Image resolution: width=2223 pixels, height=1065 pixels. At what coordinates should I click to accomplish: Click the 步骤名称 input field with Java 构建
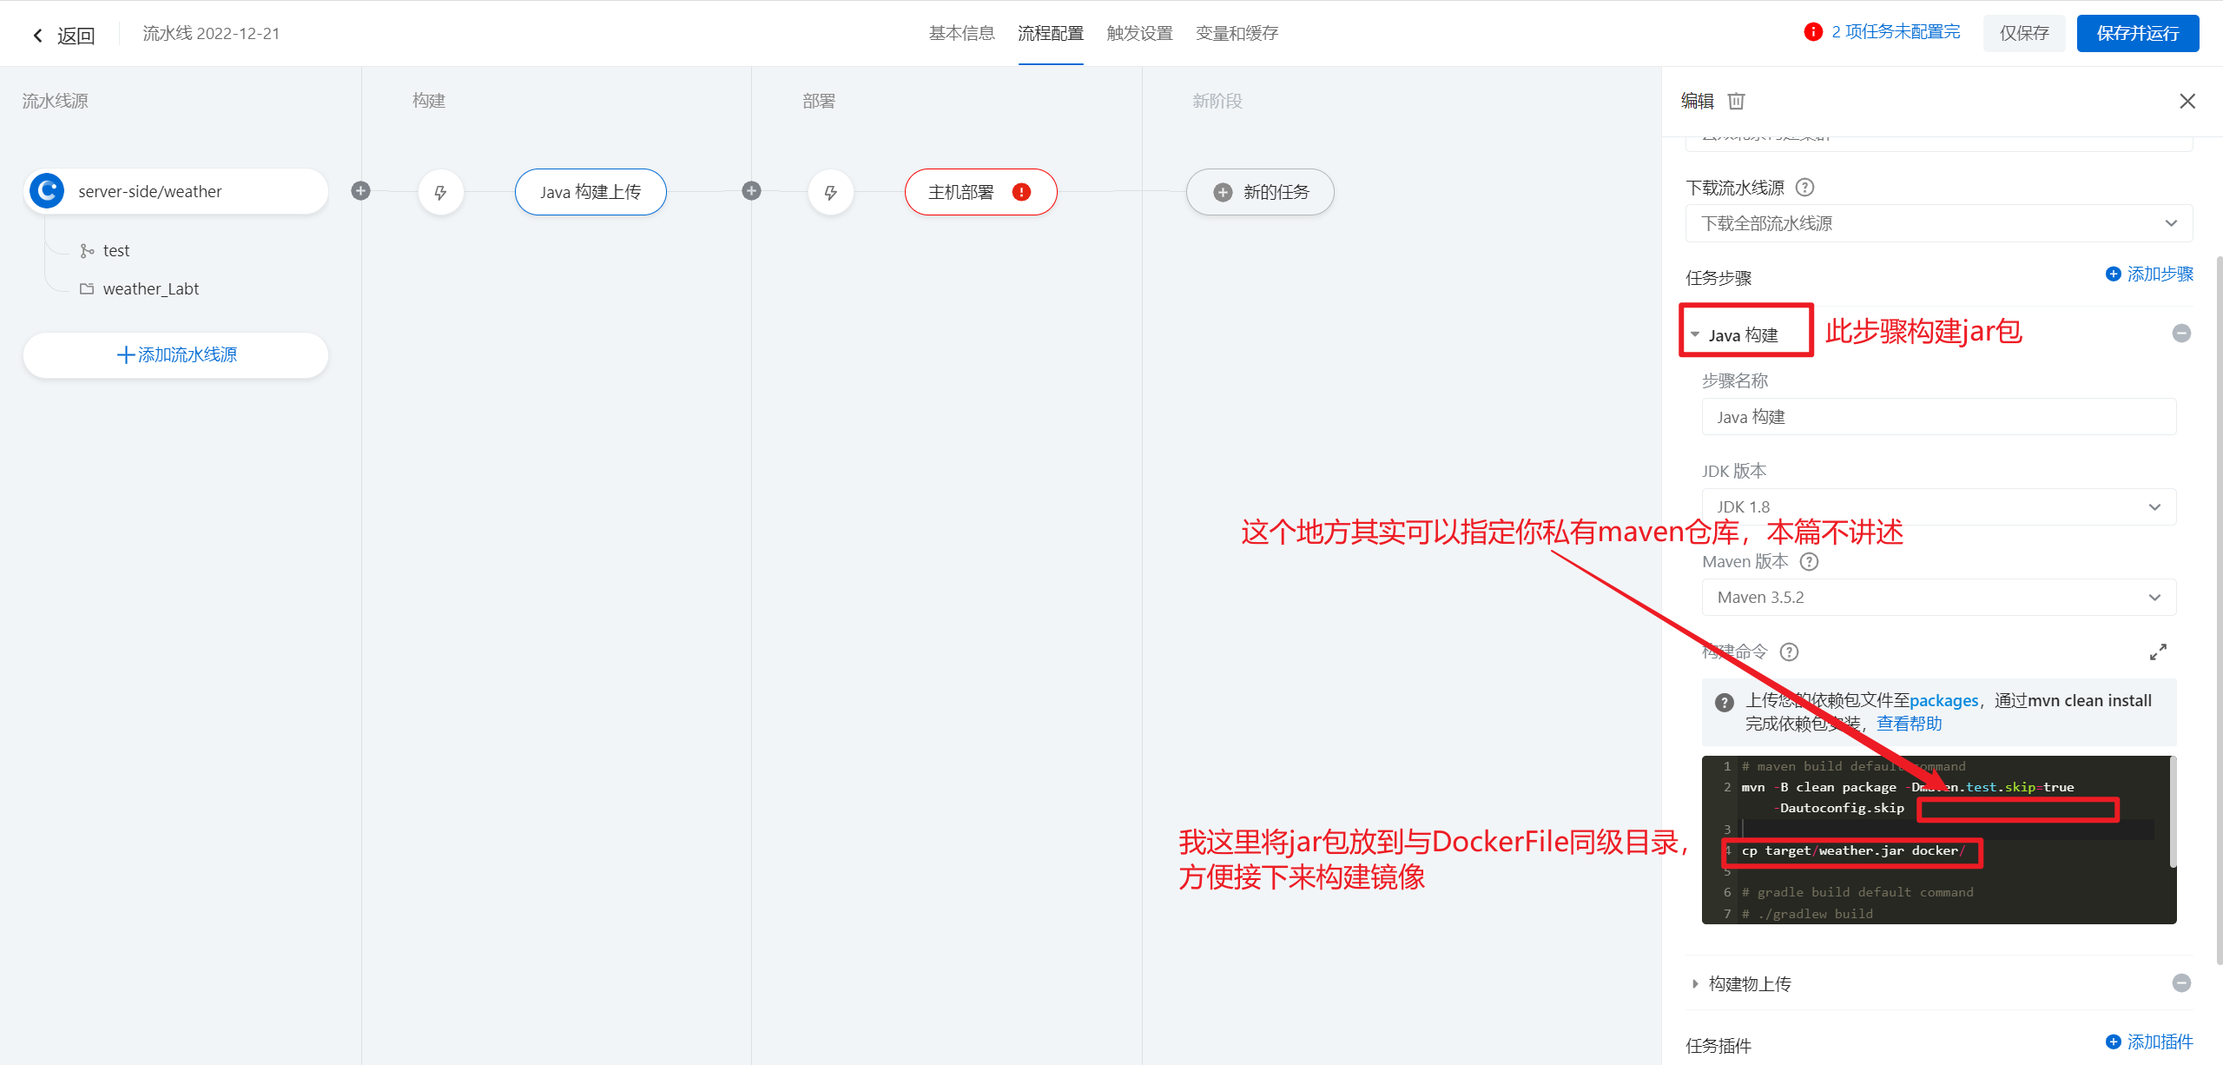click(1938, 417)
